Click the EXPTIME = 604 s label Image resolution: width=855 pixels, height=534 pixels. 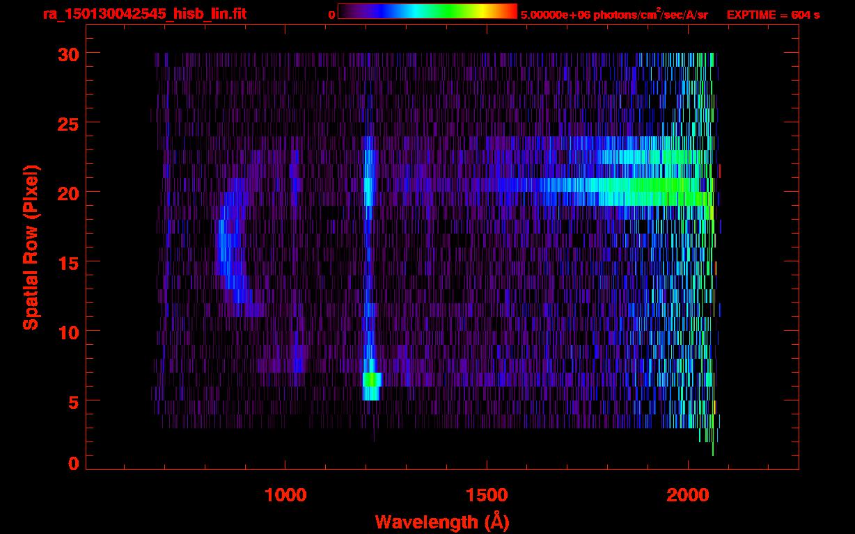pyautogui.click(x=773, y=15)
